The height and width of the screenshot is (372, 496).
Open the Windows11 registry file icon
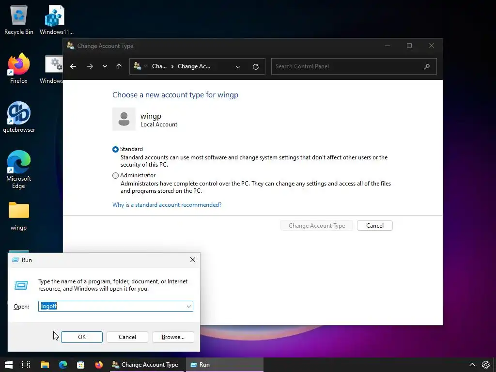pos(56,19)
